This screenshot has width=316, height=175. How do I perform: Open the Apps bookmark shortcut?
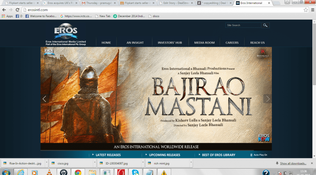coord(7,16)
